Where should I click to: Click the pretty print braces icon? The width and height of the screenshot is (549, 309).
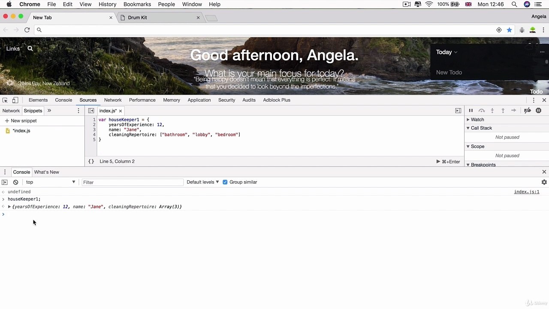pos(91,161)
